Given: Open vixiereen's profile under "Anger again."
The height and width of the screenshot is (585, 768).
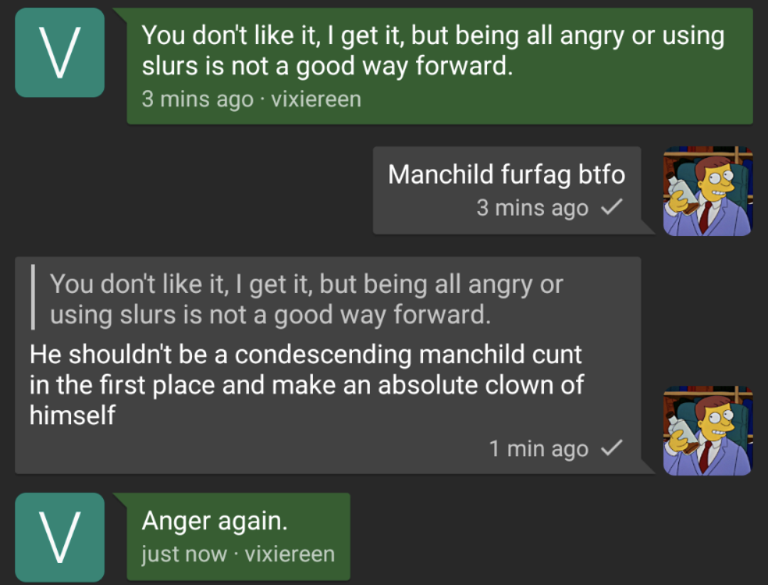Looking at the screenshot, I should pyautogui.click(x=289, y=554).
